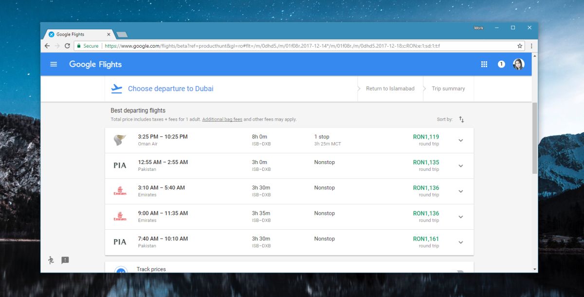Go to the Trip summary step
The height and width of the screenshot is (297, 584).
448,89
